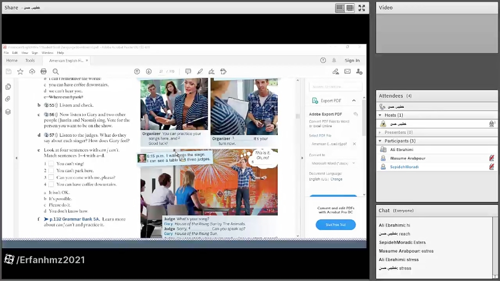Open the View menu in Acrobat
Image resolution: width=500 pixels, height=281 pixels.
pyautogui.click(x=24, y=53)
